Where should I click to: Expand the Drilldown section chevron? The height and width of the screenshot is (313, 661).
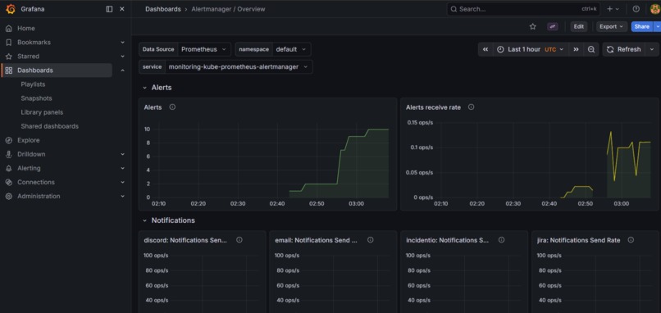(123, 154)
